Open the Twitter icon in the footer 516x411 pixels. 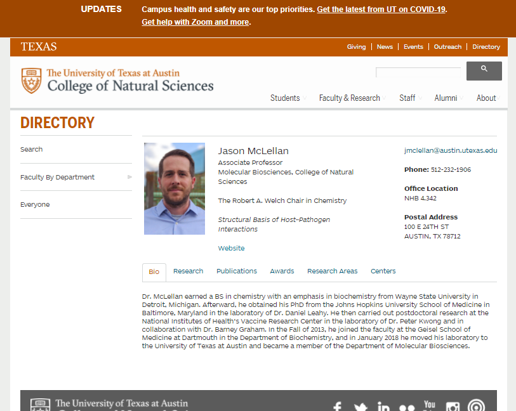tap(361, 407)
